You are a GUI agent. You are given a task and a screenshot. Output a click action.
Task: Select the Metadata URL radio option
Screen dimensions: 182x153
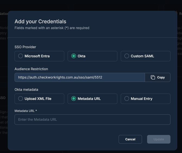(92, 99)
